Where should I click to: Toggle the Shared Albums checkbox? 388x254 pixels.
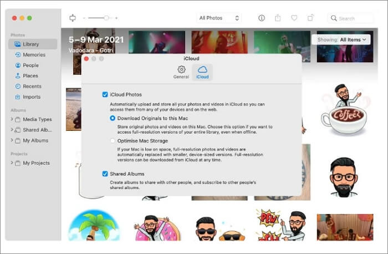105,174
